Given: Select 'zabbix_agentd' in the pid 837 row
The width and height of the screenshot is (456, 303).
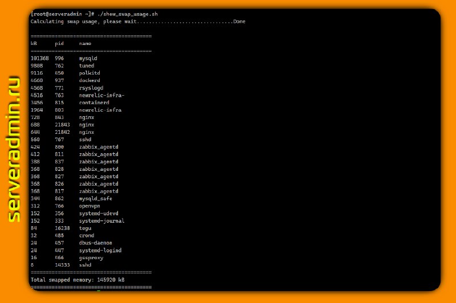Looking at the screenshot, I should [x=99, y=162].
